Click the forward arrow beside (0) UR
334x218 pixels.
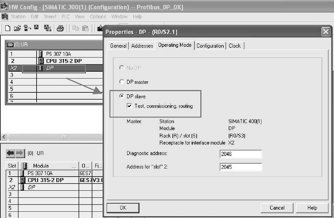click(20, 153)
